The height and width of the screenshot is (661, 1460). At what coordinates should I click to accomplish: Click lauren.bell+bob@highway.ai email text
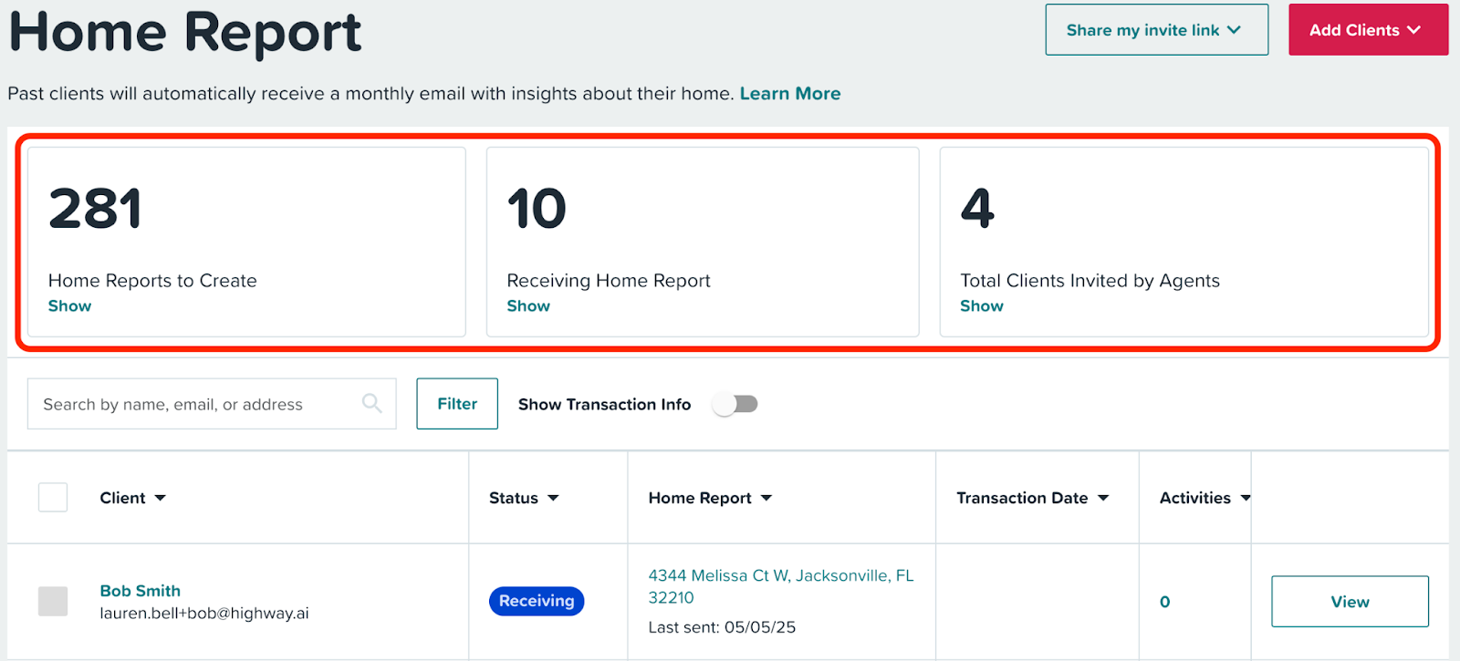[204, 614]
